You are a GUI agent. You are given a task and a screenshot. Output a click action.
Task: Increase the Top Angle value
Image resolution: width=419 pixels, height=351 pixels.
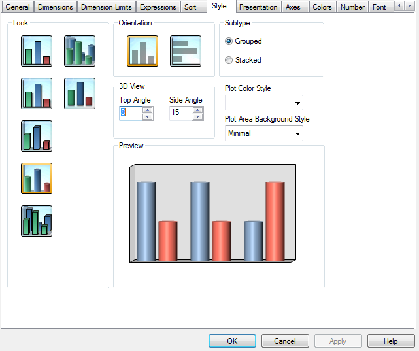coord(148,110)
